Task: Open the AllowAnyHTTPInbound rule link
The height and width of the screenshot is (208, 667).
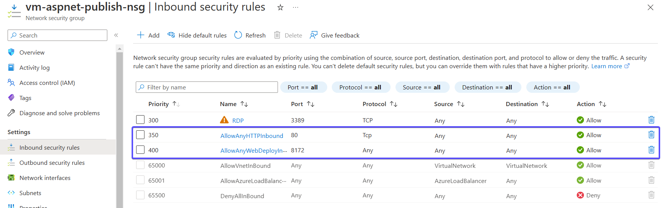Action: [x=252, y=136]
